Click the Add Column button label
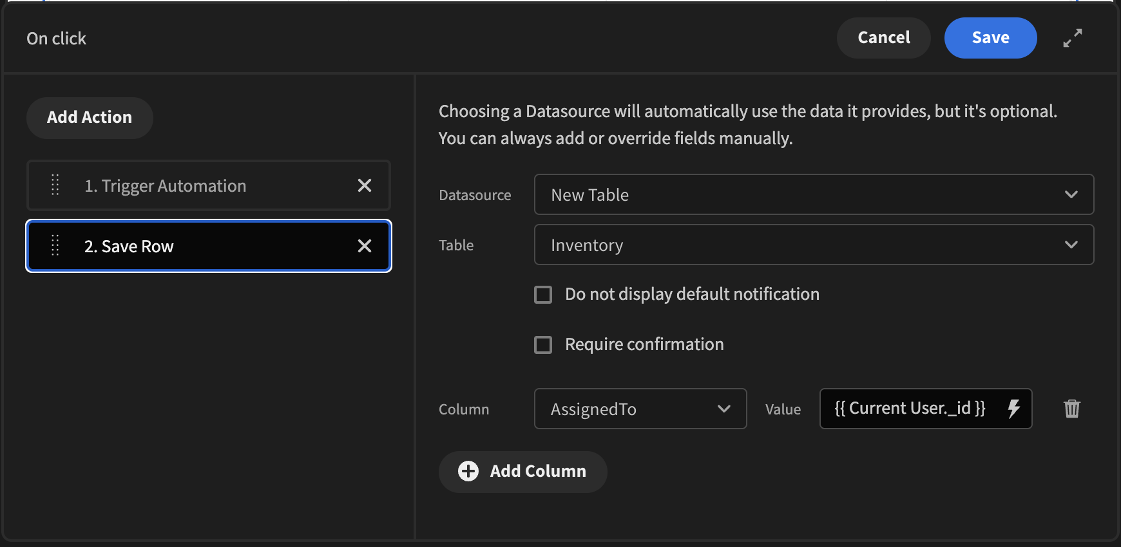Screen dimensions: 1121x547 (x=538, y=471)
